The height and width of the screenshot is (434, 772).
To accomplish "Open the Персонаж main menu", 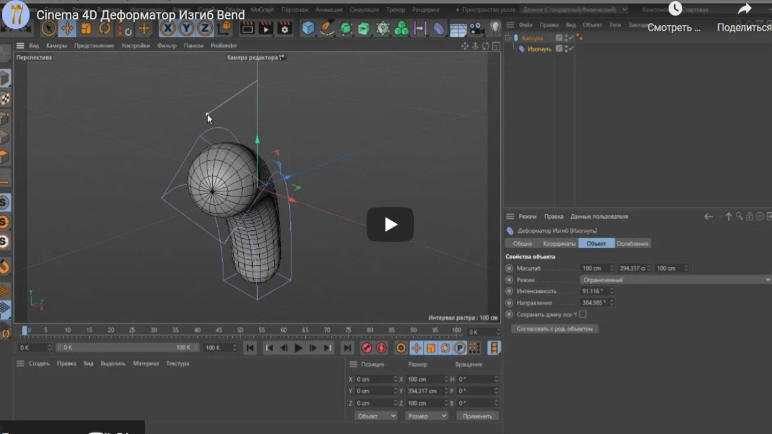I will click(x=295, y=10).
